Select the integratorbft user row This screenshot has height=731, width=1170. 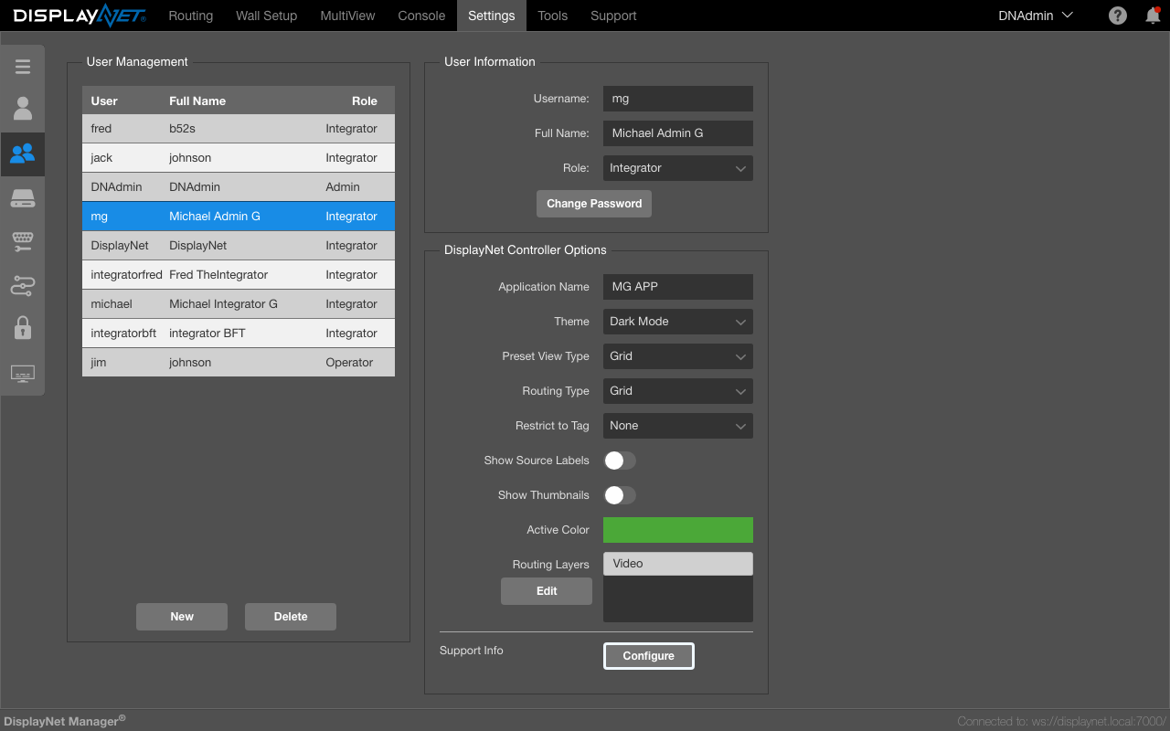click(x=239, y=334)
